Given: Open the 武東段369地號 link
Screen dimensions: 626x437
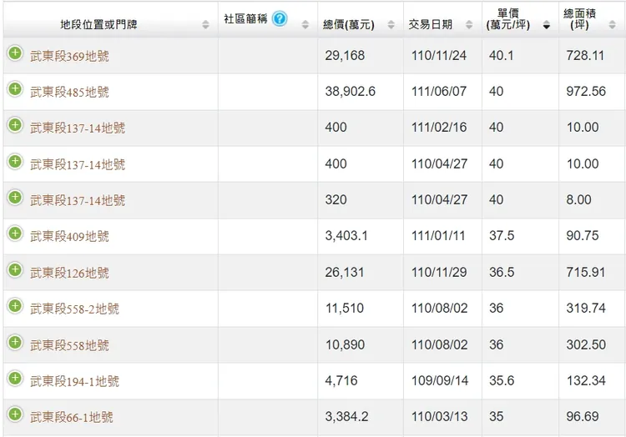Looking at the screenshot, I should click(69, 56).
